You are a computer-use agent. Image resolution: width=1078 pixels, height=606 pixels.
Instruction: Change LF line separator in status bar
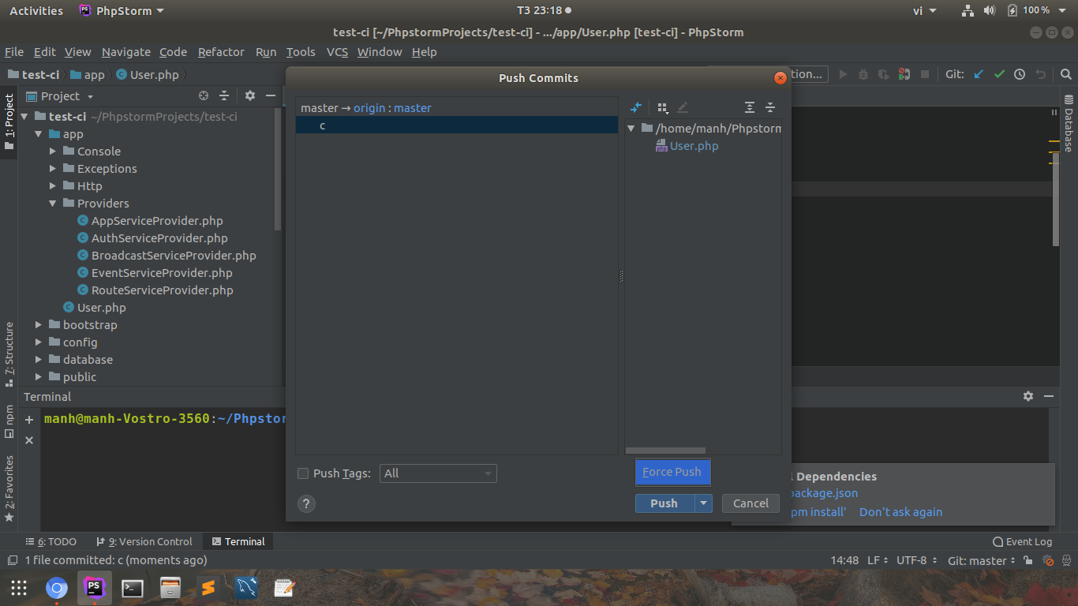878,560
